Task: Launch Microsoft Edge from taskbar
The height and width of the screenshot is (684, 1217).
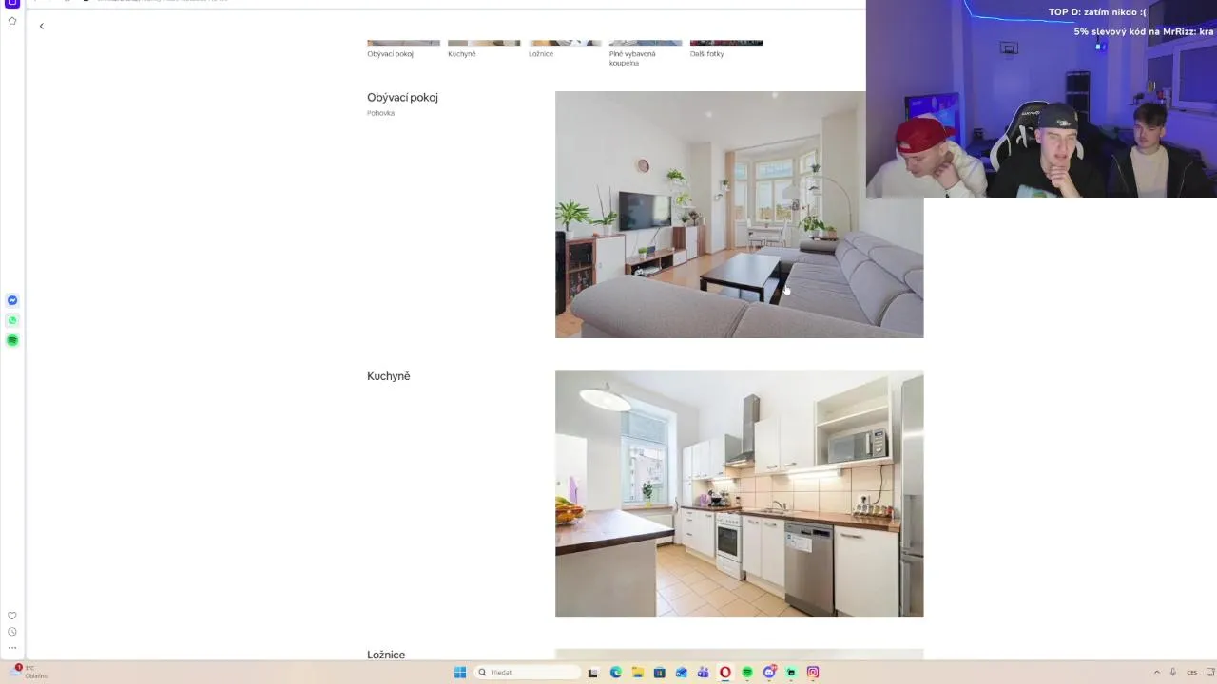Action: [616, 673]
